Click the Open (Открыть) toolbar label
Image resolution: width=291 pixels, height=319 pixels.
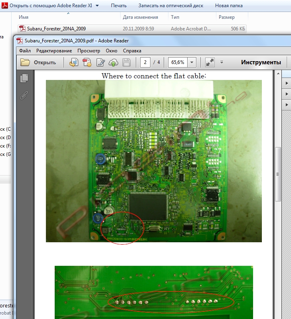[x=45, y=62]
